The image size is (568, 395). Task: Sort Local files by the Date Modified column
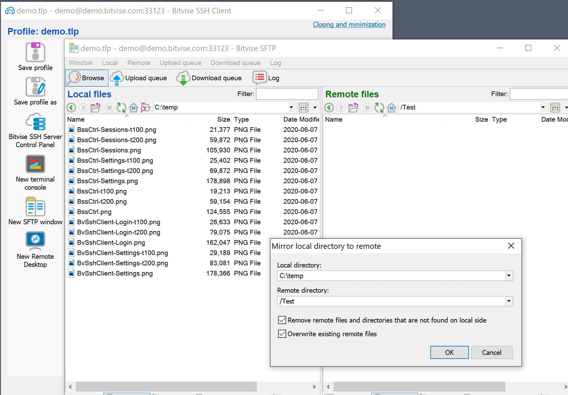[300, 119]
